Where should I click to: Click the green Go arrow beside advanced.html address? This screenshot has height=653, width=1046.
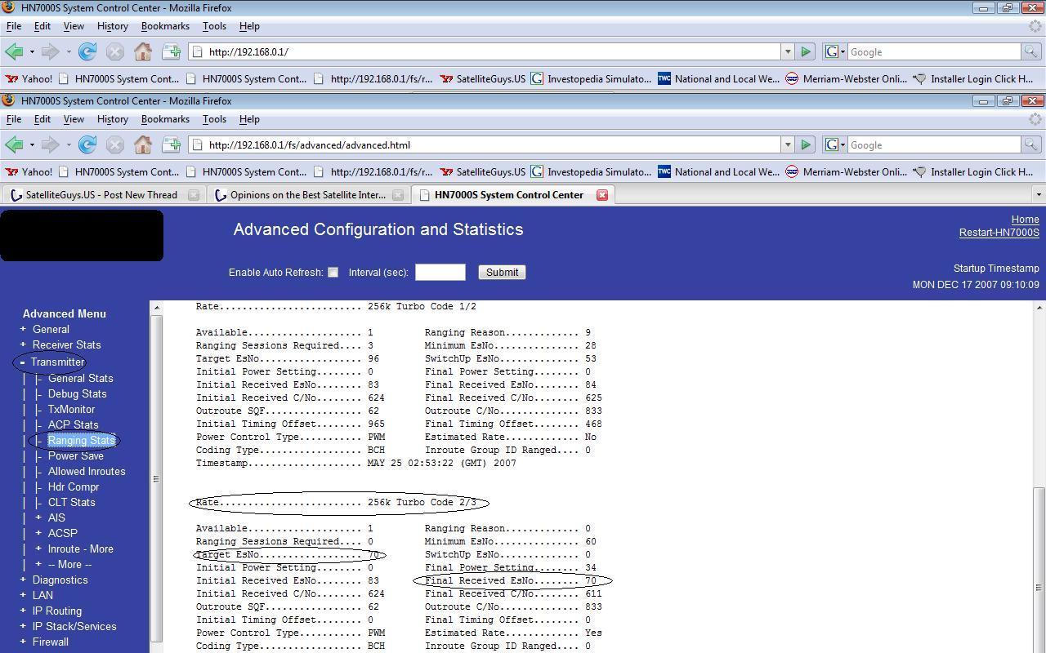click(806, 144)
